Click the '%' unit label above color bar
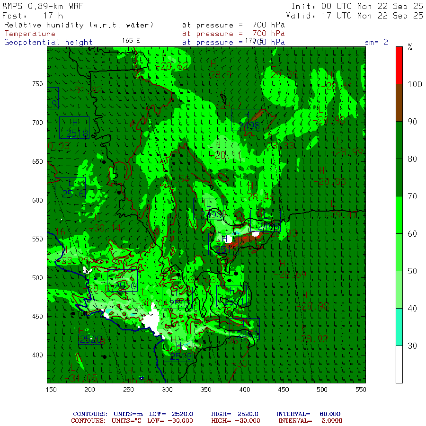This screenshot has width=426, height=426. click(x=410, y=47)
